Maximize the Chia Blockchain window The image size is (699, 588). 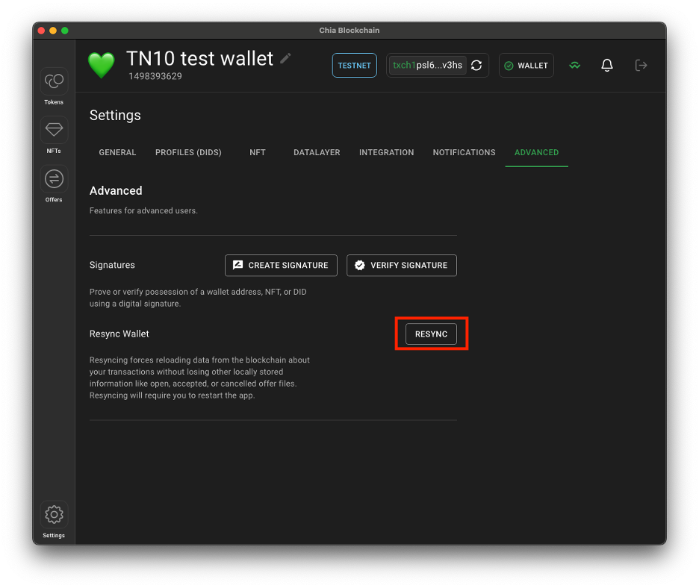click(65, 31)
